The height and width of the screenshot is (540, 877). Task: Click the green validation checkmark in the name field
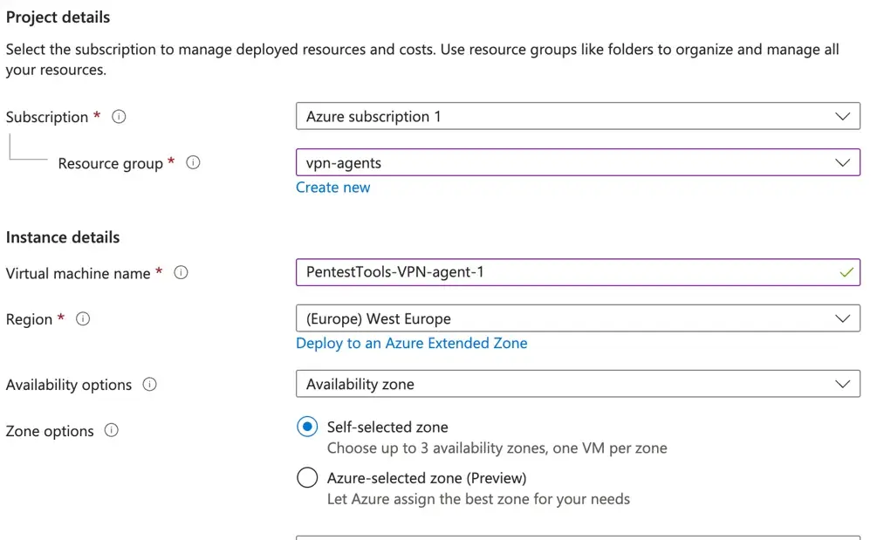click(845, 272)
